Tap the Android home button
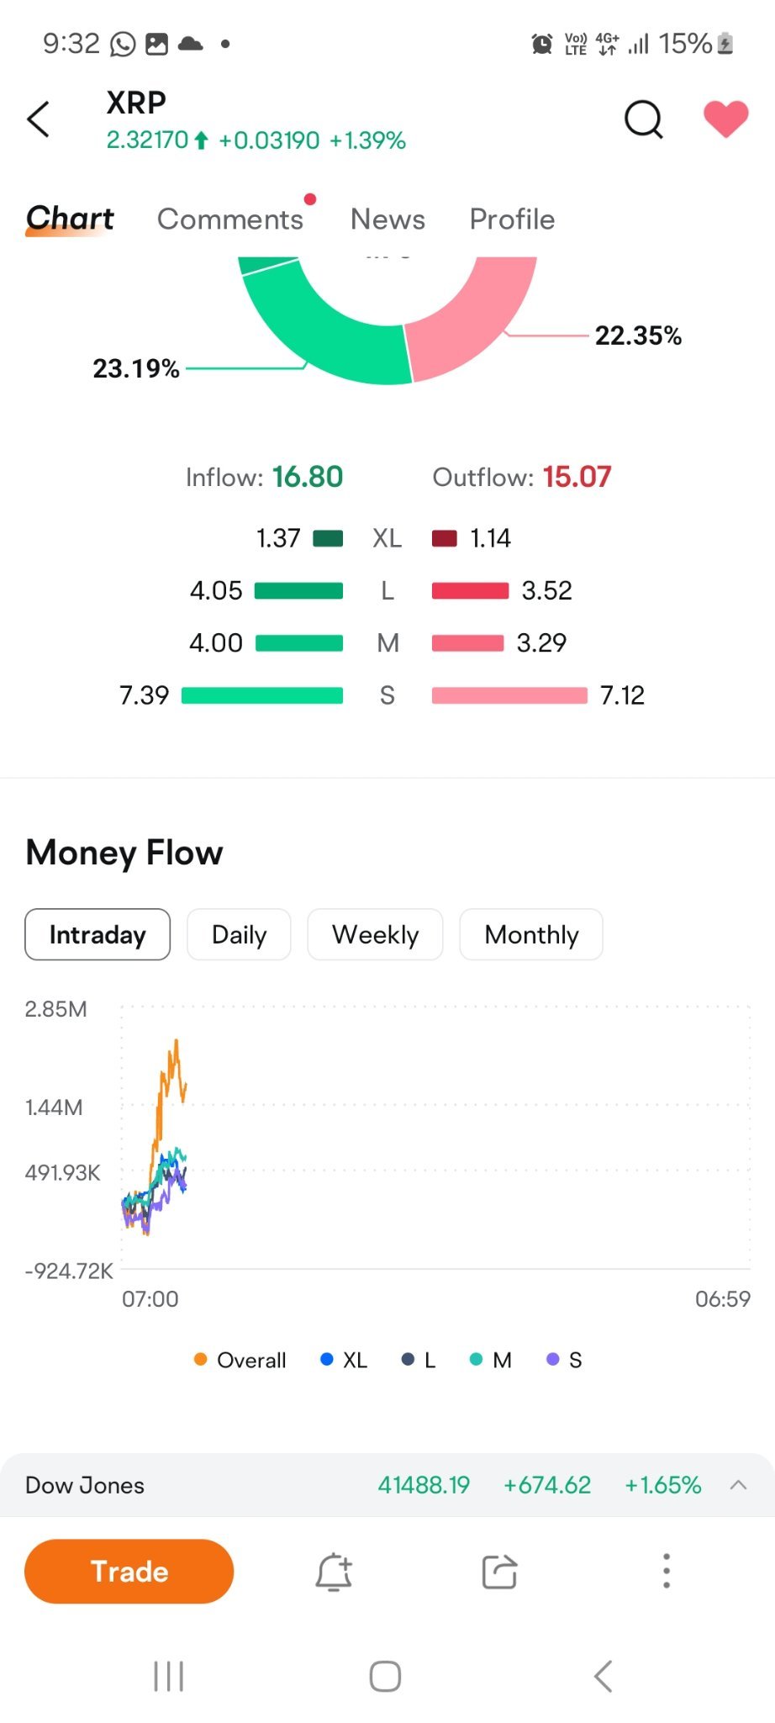The width and height of the screenshot is (775, 1723). tap(386, 1676)
